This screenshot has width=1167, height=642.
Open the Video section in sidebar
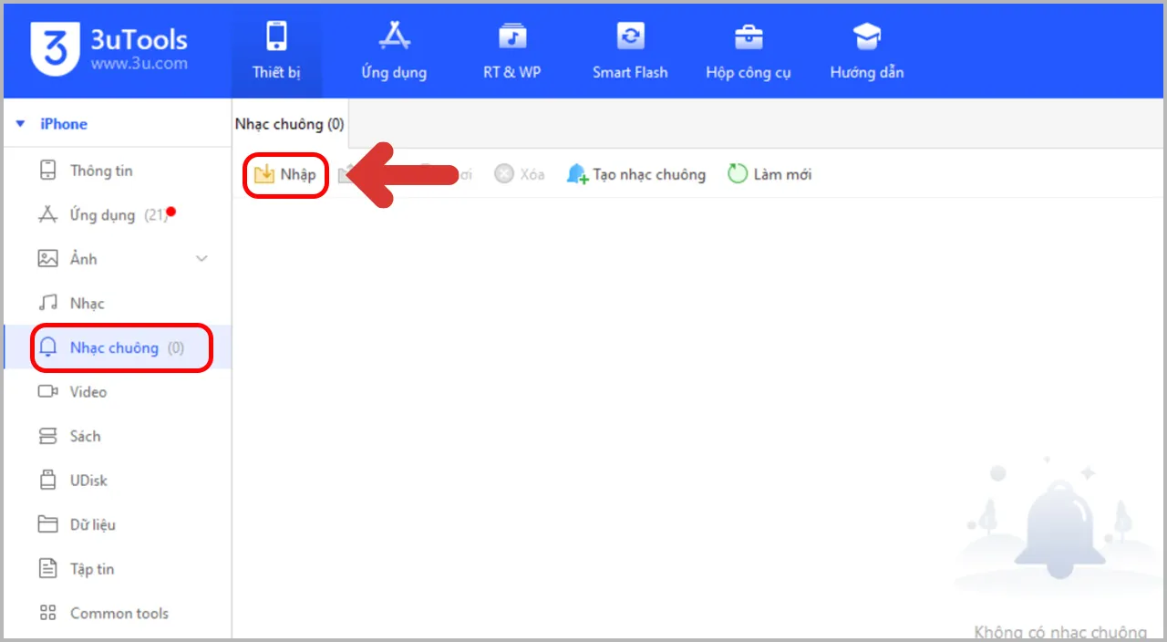pos(88,391)
